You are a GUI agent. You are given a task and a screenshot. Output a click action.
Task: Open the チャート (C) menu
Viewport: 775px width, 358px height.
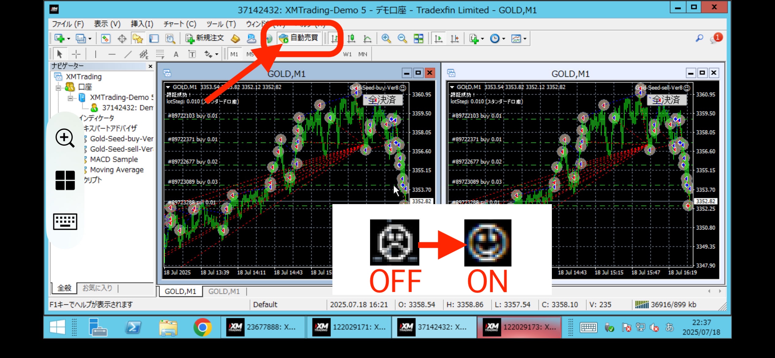coord(180,24)
